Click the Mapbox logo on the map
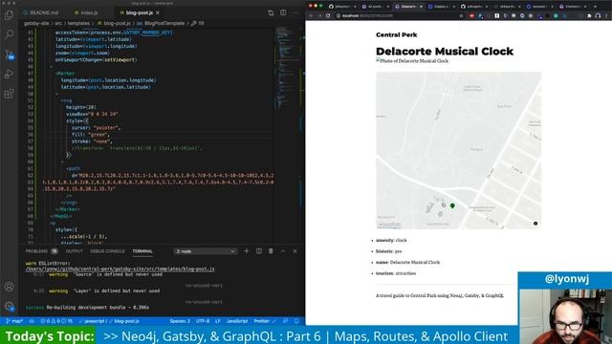The width and height of the screenshot is (612, 344). [x=389, y=225]
